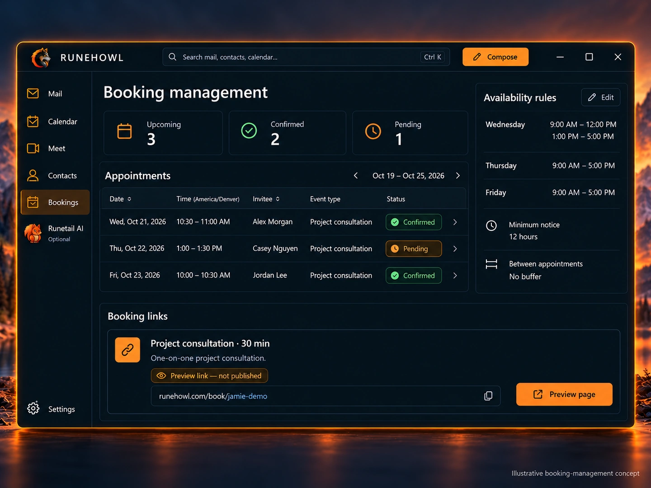Screen dimensions: 651x488
Task: Click Time (America/Denver) column header
Action: pyautogui.click(x=208, y=199)
